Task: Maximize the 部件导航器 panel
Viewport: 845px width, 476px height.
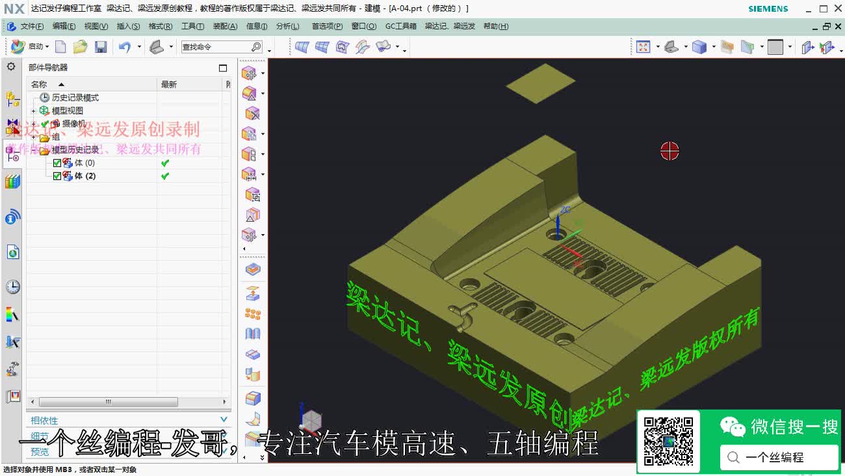Action: pyautogui.click(x=223, y=68)
